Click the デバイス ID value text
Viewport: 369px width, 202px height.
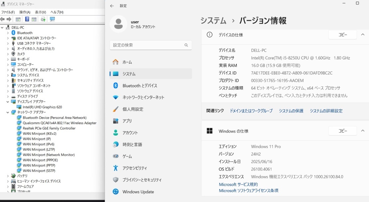point(291,73)
